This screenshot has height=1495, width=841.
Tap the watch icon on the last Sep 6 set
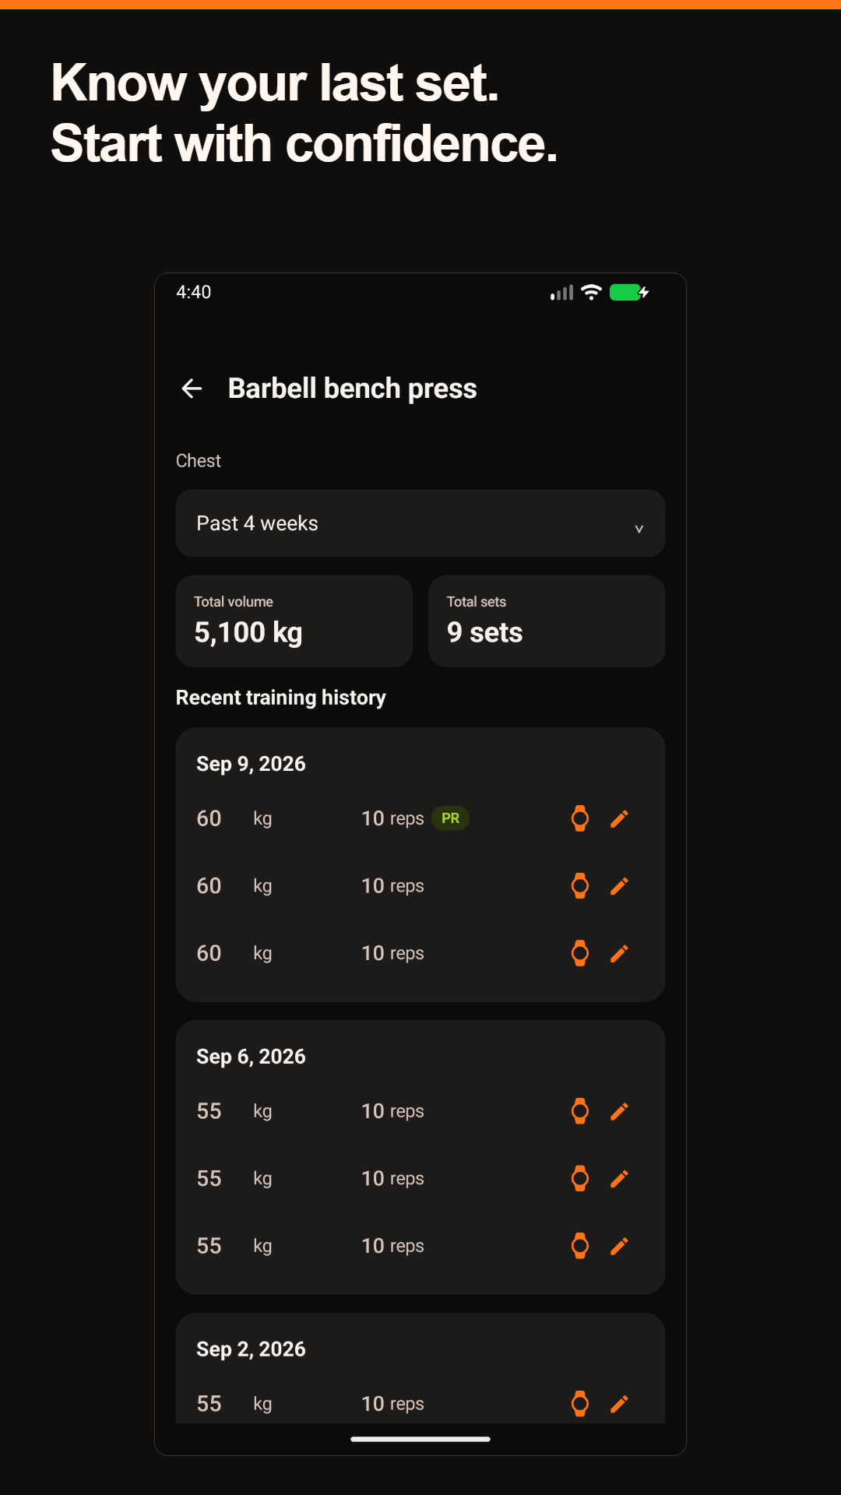[580, 1246]
